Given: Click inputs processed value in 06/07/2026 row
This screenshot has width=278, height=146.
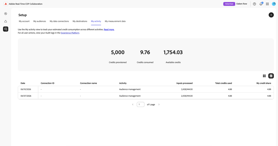Looking at the screenshot, I should pos(187,96).
